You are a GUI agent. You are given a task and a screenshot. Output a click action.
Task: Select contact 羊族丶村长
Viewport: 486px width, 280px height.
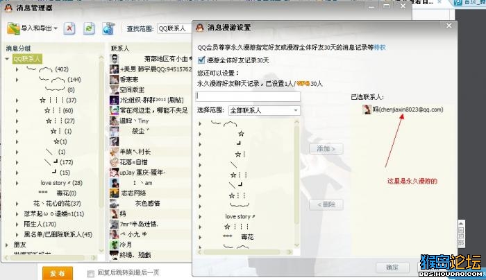pos(135,152)
